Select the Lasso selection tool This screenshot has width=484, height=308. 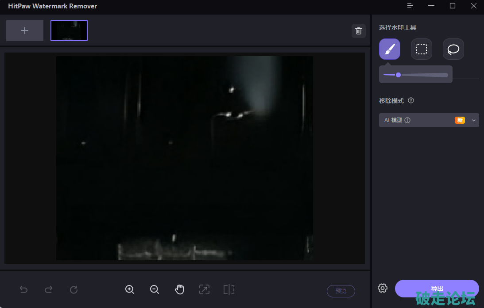tap(453, 49)
